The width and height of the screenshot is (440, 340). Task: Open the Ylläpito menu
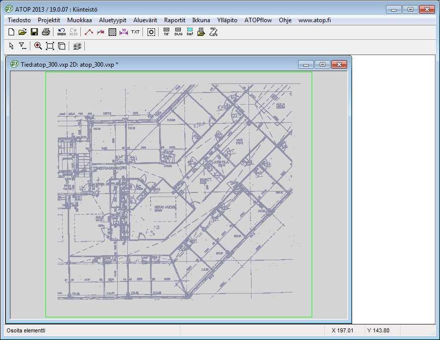(x=227, y=20)
